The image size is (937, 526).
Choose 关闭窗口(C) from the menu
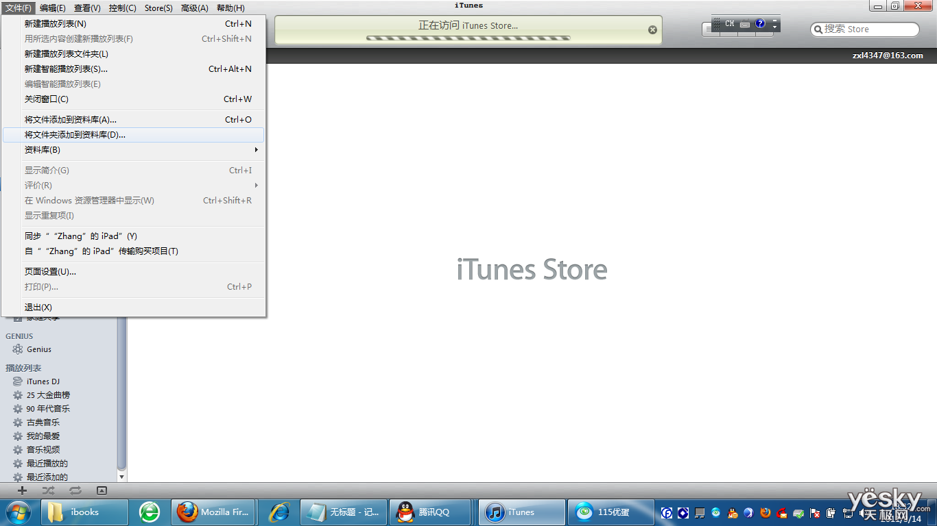pos(134,99)
